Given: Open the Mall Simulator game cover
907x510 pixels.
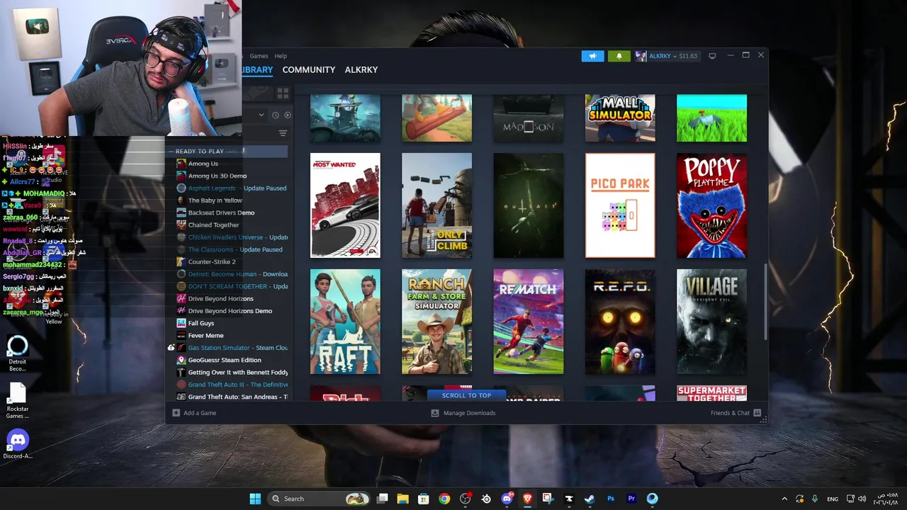Looking at the screenshot, I should (620, 118).
